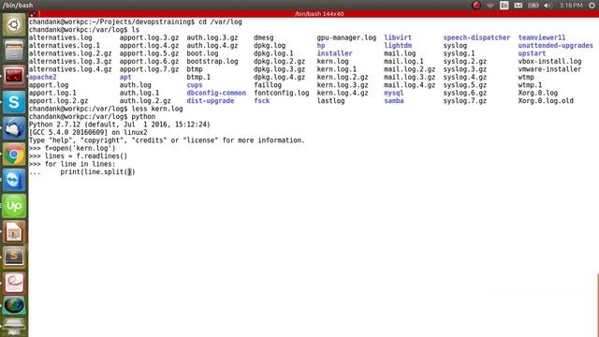Image resolution: width=599 pixels, height=337 pixels.
Task: Click the 'cups' directory in listing
Action: [195, 85]
